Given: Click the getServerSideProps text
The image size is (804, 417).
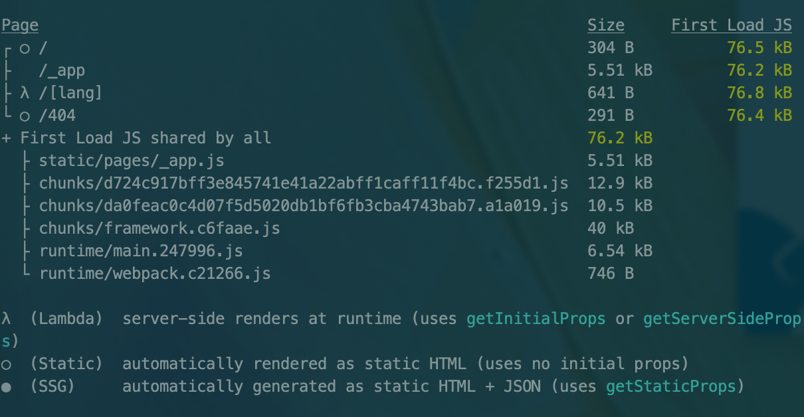Looking at the screenshot, I should click(x=722, y=319).
